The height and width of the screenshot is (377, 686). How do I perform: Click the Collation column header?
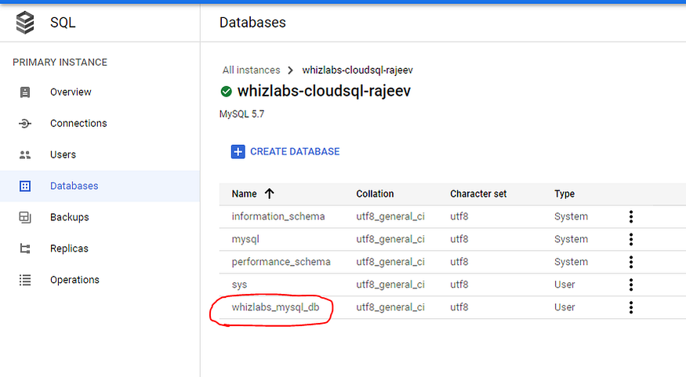tap(375, 194)
